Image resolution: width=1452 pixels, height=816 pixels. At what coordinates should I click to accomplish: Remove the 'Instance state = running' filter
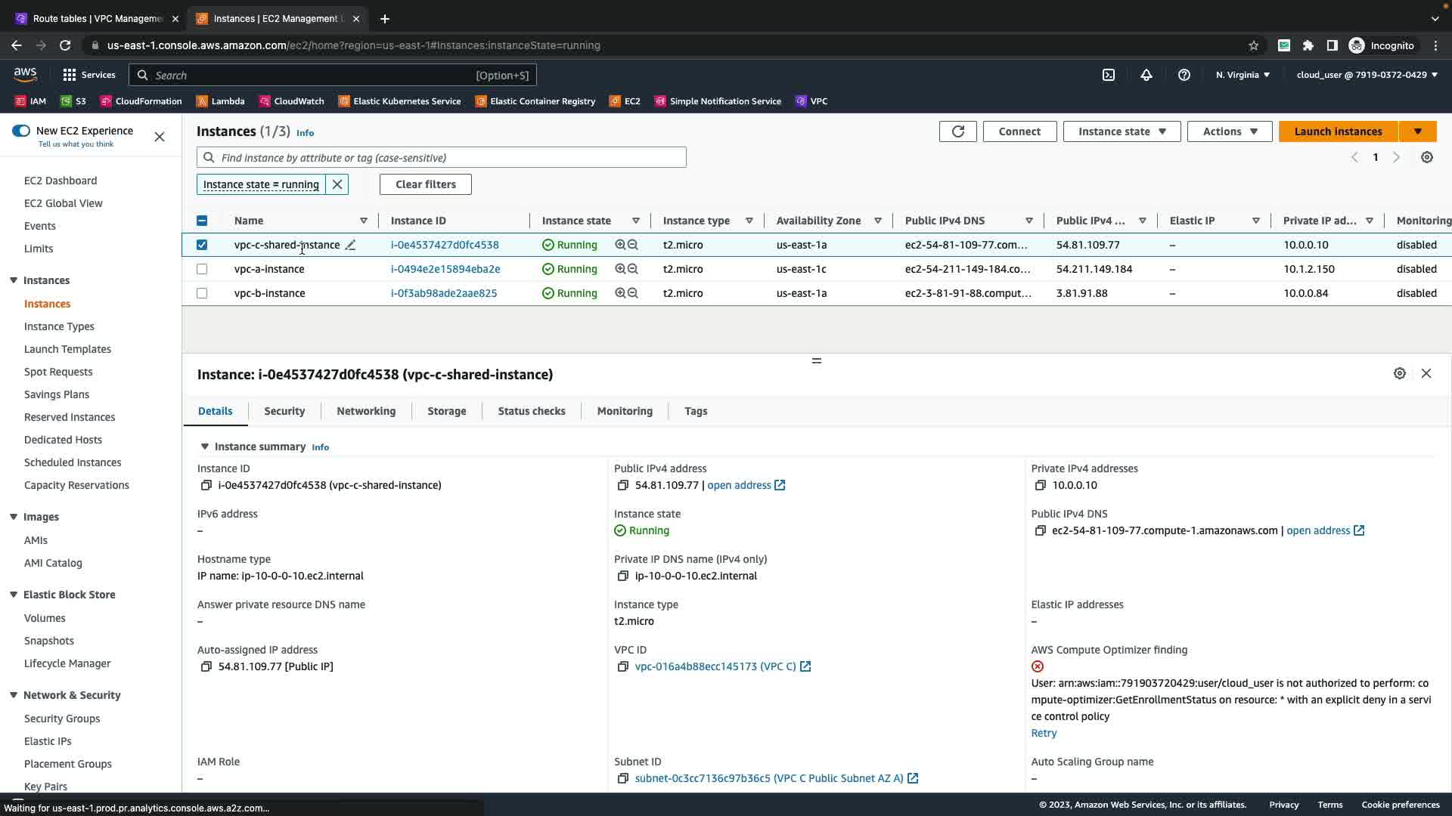pos(337,184)
